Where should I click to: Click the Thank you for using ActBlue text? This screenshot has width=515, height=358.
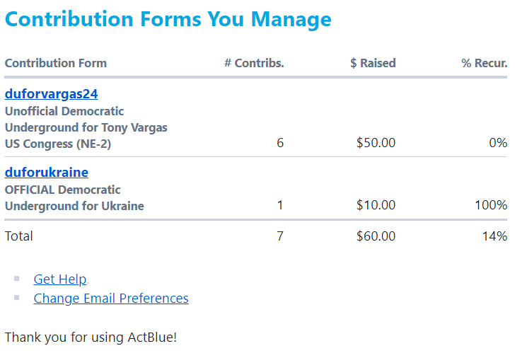[91, 337]
